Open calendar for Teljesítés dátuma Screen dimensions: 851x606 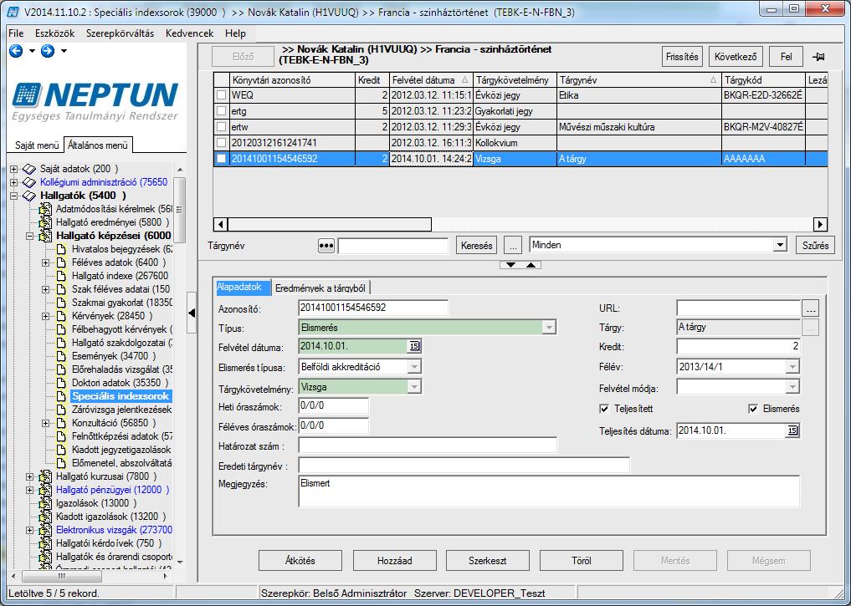792,430
